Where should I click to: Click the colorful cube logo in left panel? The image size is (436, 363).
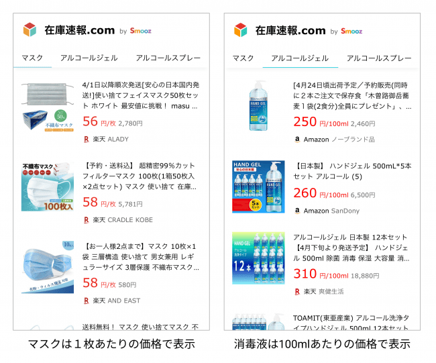[x=30, y=30]
